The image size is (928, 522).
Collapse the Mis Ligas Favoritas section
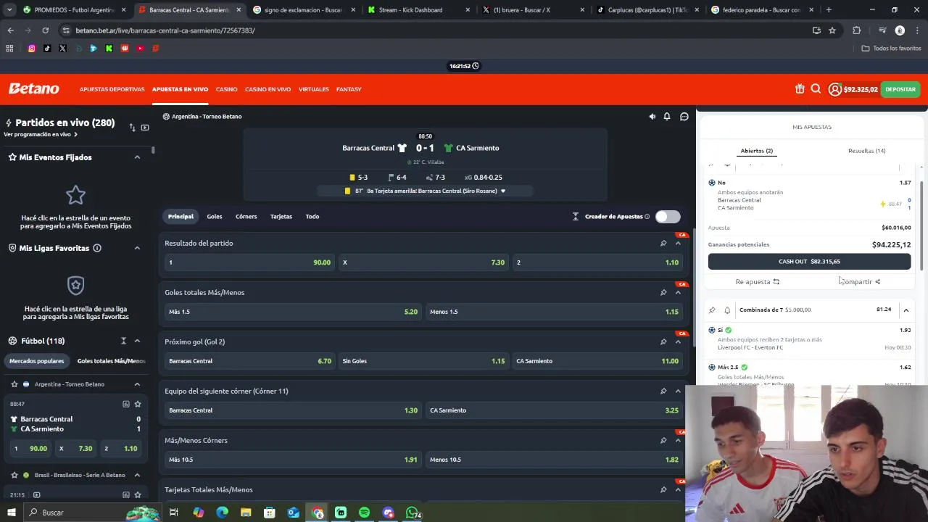coord(137,248)
